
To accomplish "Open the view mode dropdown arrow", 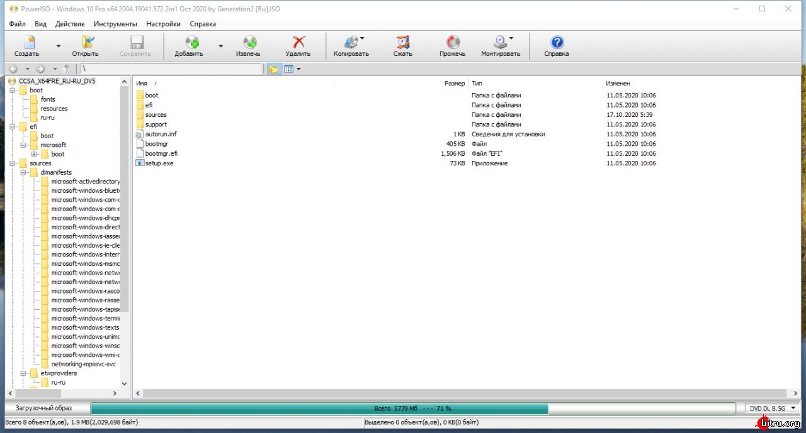I will coord(298,69).
